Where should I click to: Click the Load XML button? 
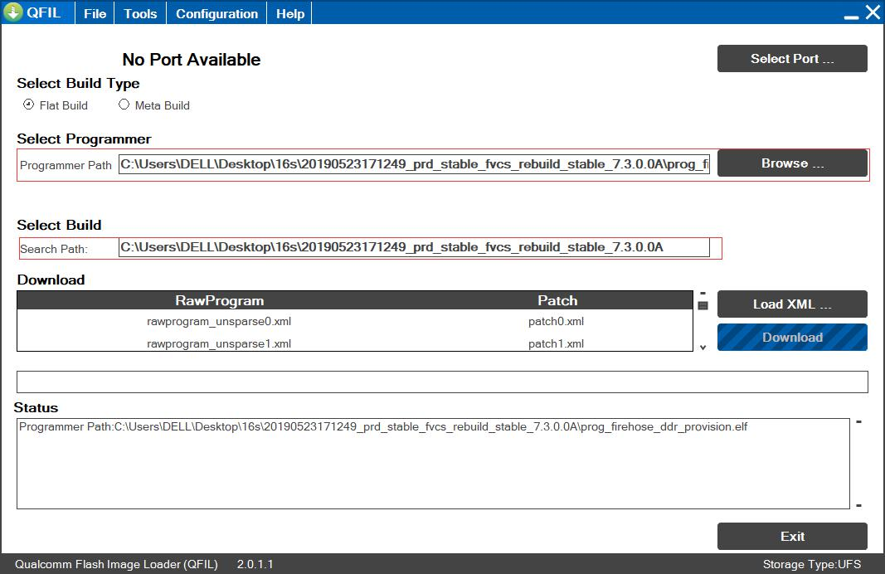tap(792, 304)
